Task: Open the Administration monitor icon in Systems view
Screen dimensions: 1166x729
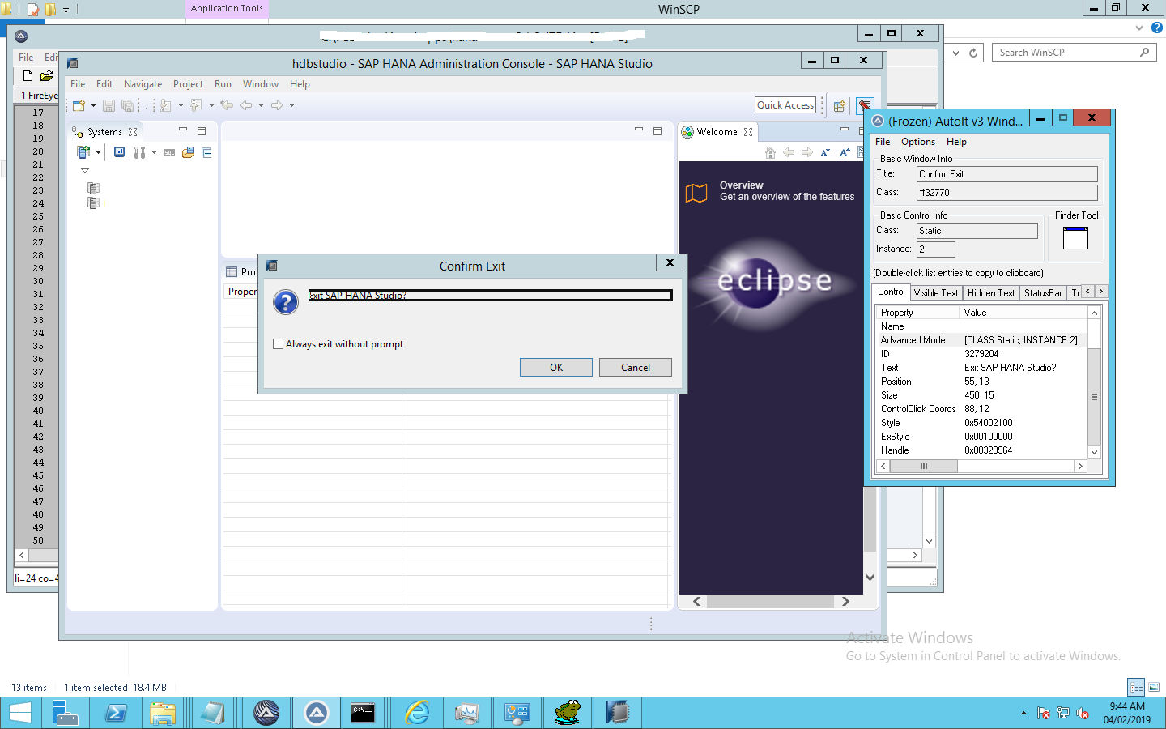Action: point(119,152)
